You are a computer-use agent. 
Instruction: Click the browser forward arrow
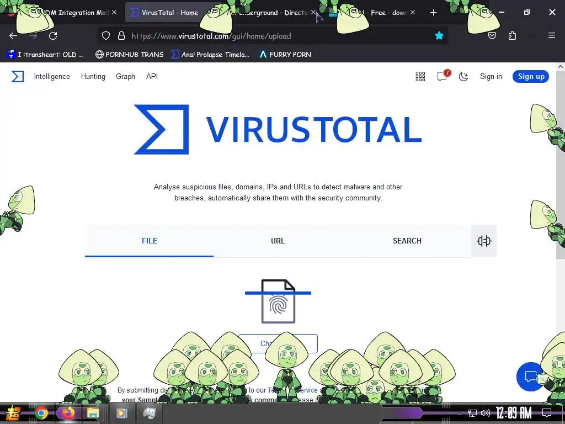[x=33, y=36]
